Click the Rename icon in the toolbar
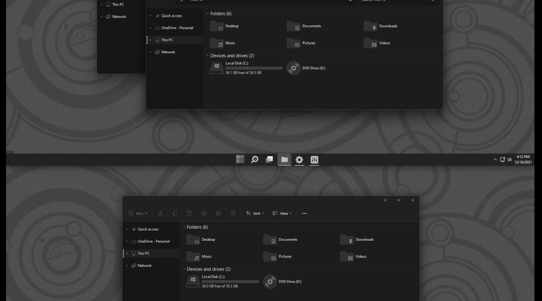The image size is (542, 301). (204, 213)
